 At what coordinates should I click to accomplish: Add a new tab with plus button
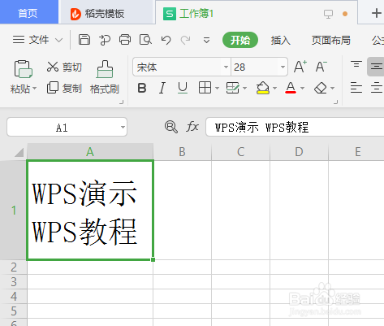[376, 13]
